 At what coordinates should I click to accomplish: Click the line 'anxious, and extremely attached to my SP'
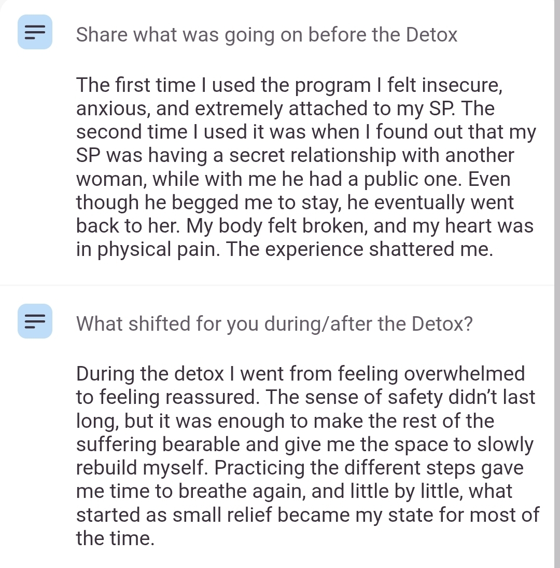[285, 109]
